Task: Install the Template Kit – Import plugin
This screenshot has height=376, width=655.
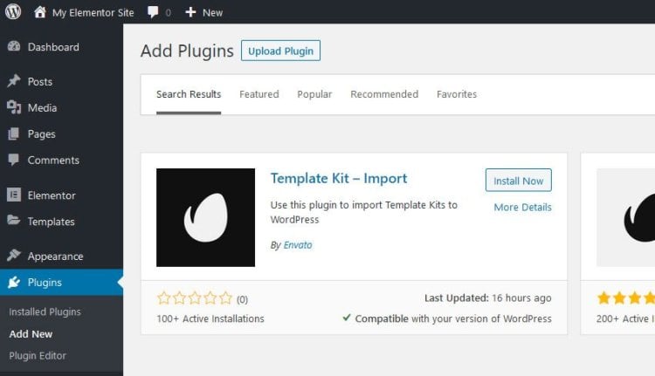Action: [x=519, y=181]
